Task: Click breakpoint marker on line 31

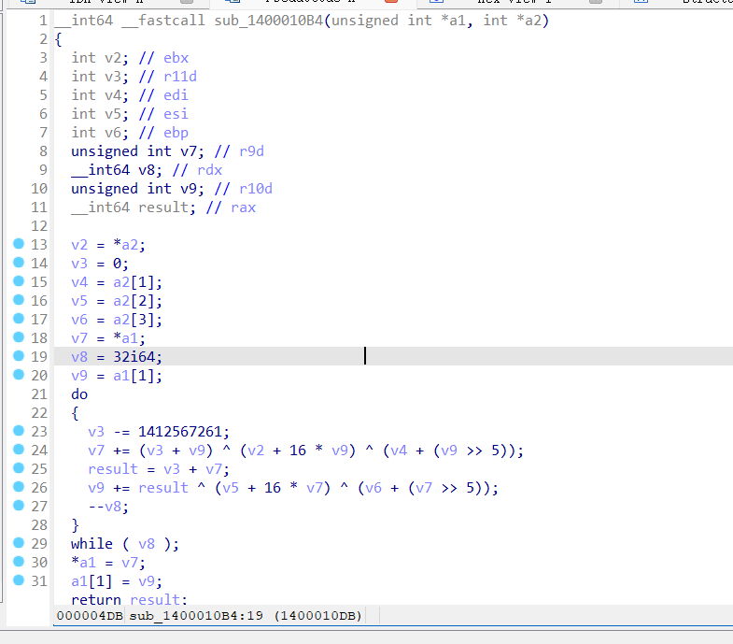Action: (19, 580)
